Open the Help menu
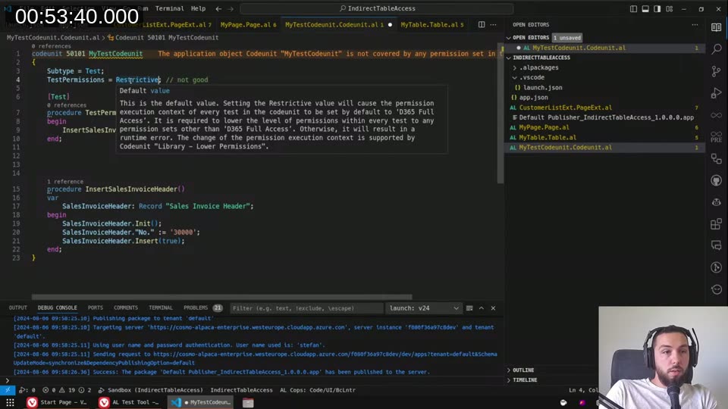728x409 pixels. tap(198, 8)
